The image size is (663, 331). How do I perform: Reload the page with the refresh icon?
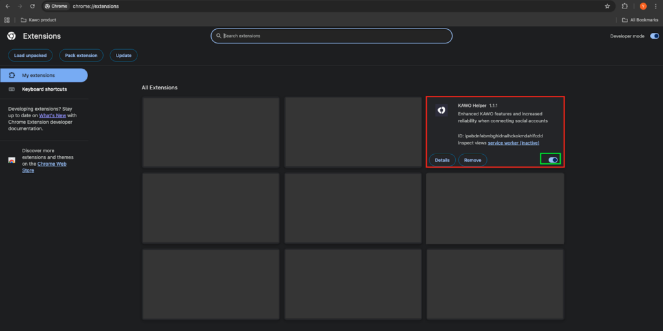pos(32,6)
